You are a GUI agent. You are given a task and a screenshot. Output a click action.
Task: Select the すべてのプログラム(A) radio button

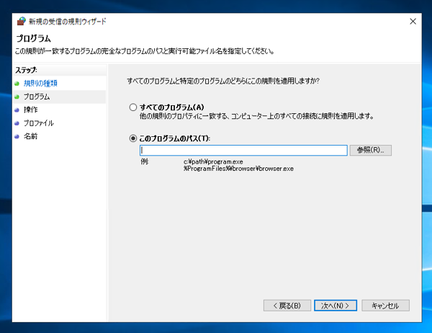[x=133, y=107]
